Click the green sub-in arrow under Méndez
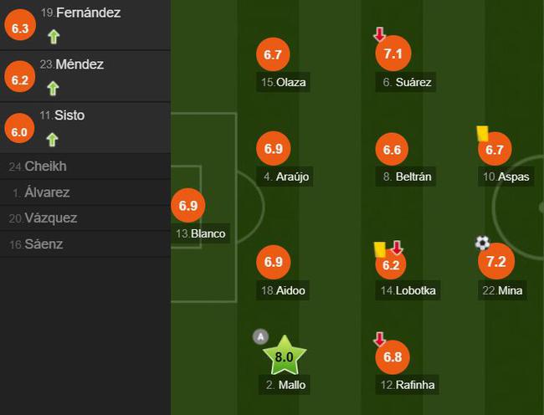Viewport: 544px width, 415px height. tap(53, 89)
